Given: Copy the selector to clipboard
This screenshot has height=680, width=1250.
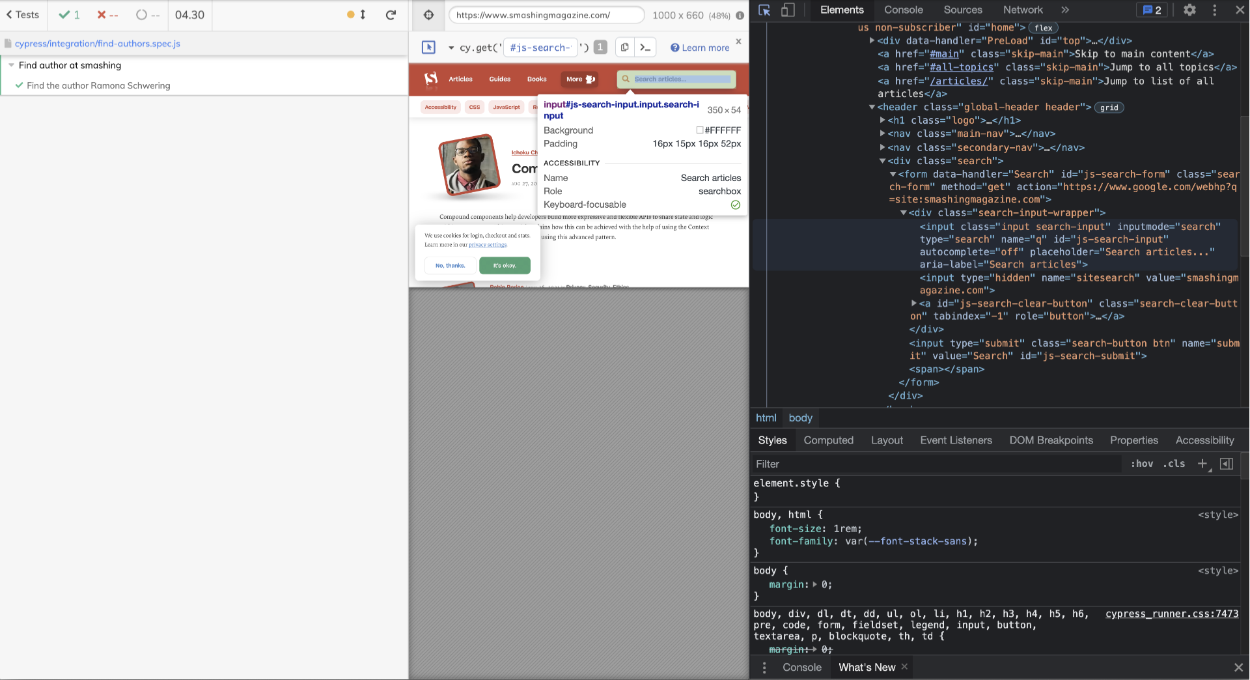Looking at the screenshot, I should tap(624, 47).
